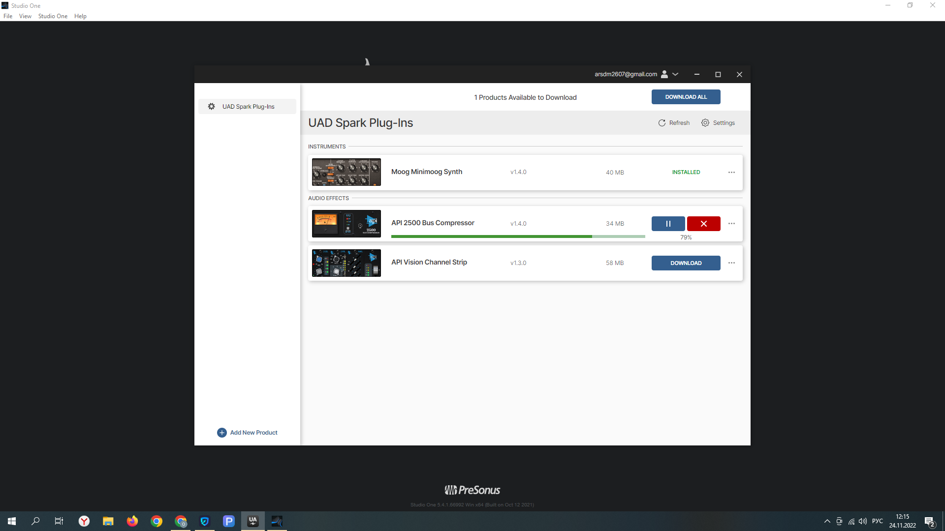The height and width of the screenshot is (531, 945).
Task: Cancel the API 2500 download with red X
Action: click(703, 224)
